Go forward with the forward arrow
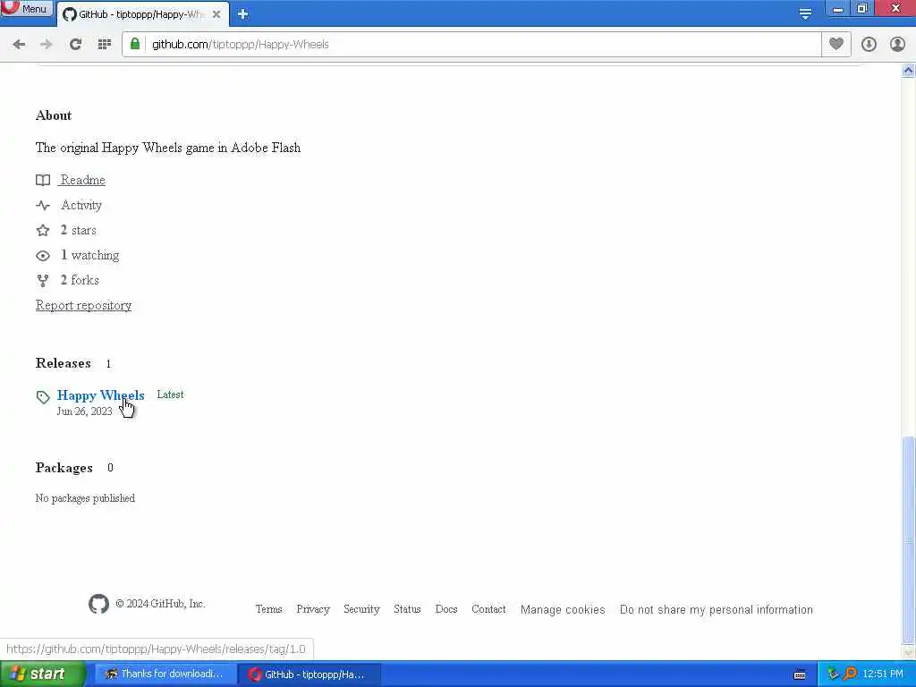The image size is (916, 687). coord(47,45)
